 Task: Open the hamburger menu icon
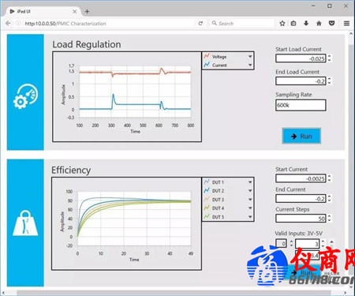click(346, 24)
